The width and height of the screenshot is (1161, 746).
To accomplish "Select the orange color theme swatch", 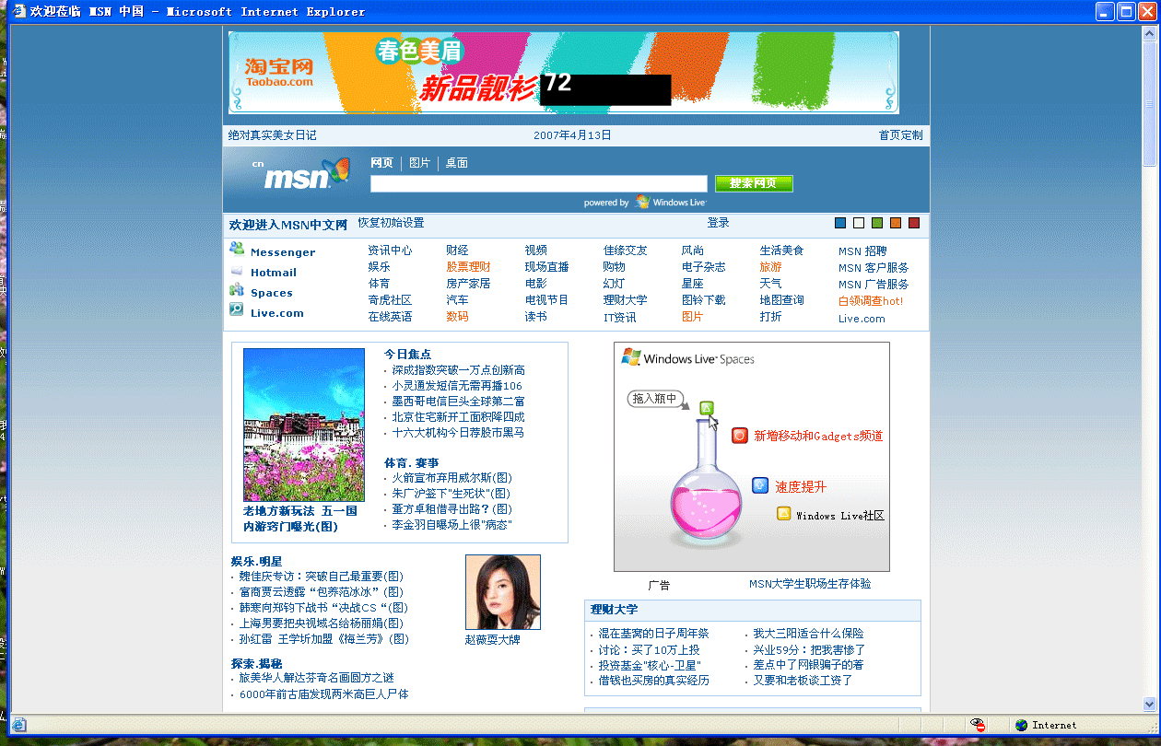I will (x=896, y=223).
